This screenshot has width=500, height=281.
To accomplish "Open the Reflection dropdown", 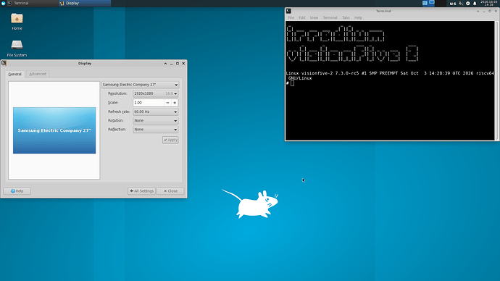I will click(x=155, y=130).
